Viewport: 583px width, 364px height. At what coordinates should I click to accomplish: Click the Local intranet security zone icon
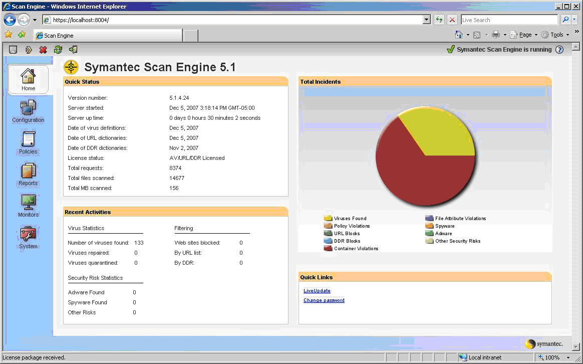pos(463,357)
